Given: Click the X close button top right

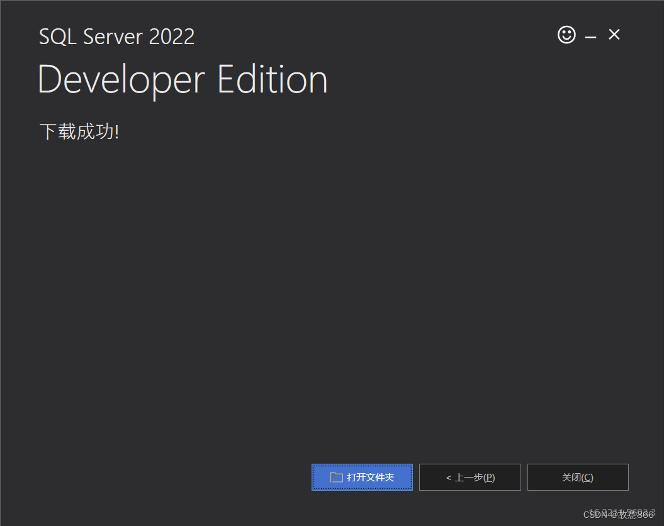Looking at the screenshot, I should click(614, 35).
